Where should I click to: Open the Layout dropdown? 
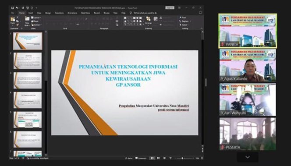click(36, 18)
